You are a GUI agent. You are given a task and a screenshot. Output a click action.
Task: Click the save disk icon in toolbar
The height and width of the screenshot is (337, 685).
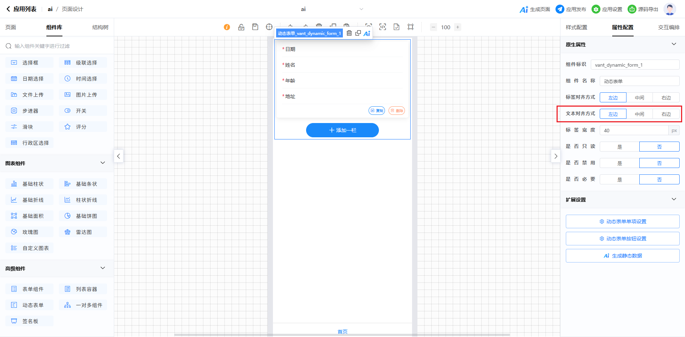255,27
